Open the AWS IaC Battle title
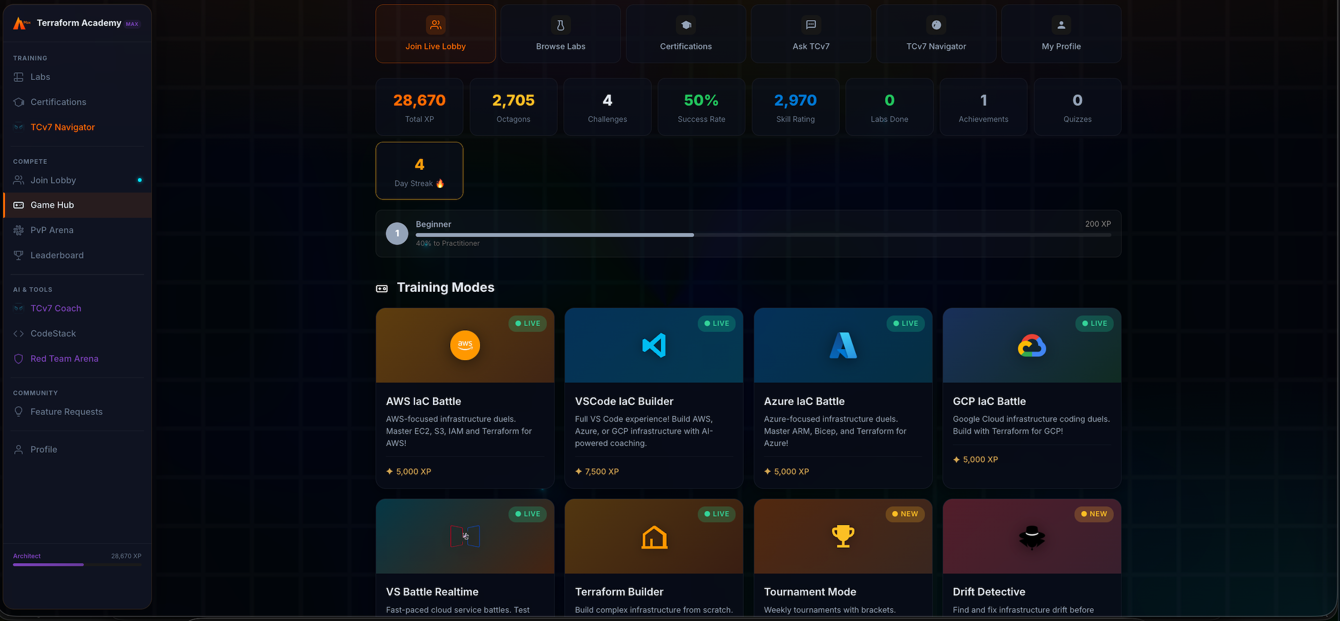This screenshot has height=621, width=1340. tap(424, 401)
